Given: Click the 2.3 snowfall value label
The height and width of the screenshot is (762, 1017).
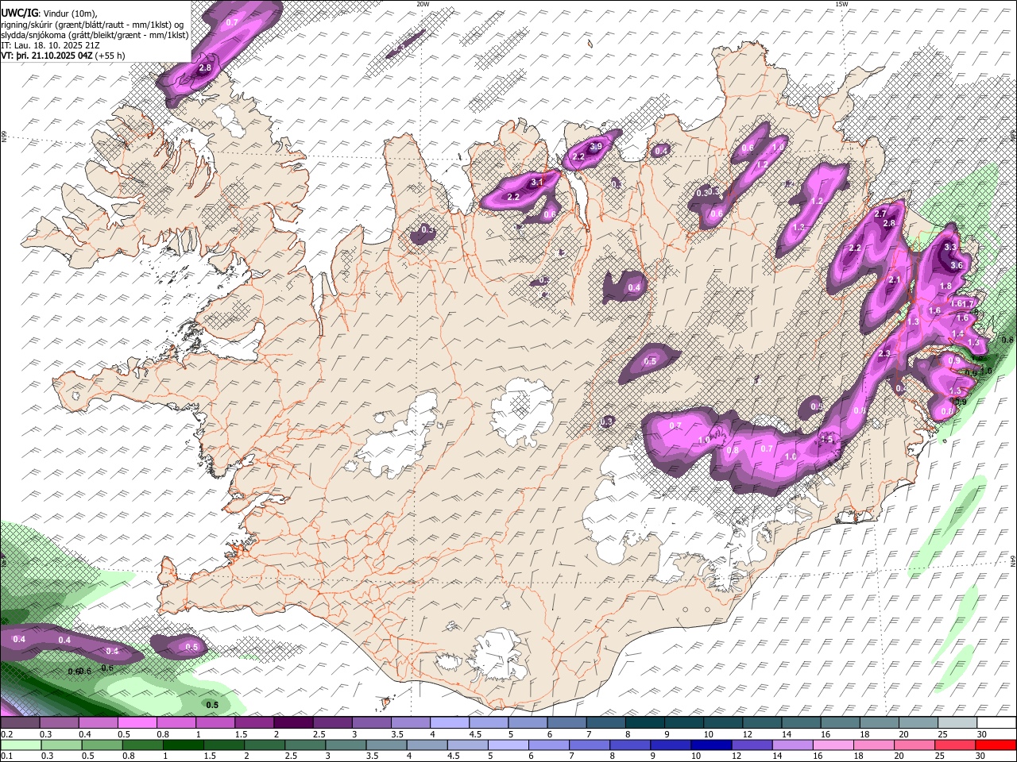Looking at the screenshot, I should [x=884, y=354].
